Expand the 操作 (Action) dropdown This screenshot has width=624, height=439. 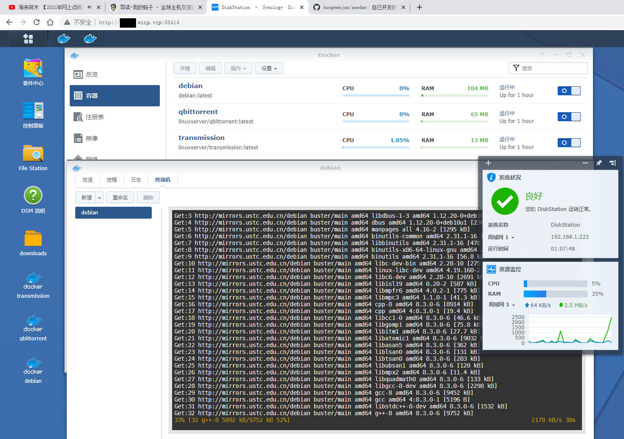(x=238, y=68)
